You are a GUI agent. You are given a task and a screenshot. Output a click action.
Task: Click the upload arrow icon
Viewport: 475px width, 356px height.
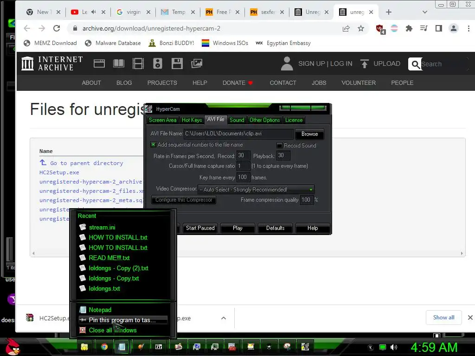coord(365,64)
